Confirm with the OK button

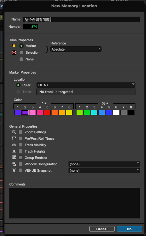129,229
